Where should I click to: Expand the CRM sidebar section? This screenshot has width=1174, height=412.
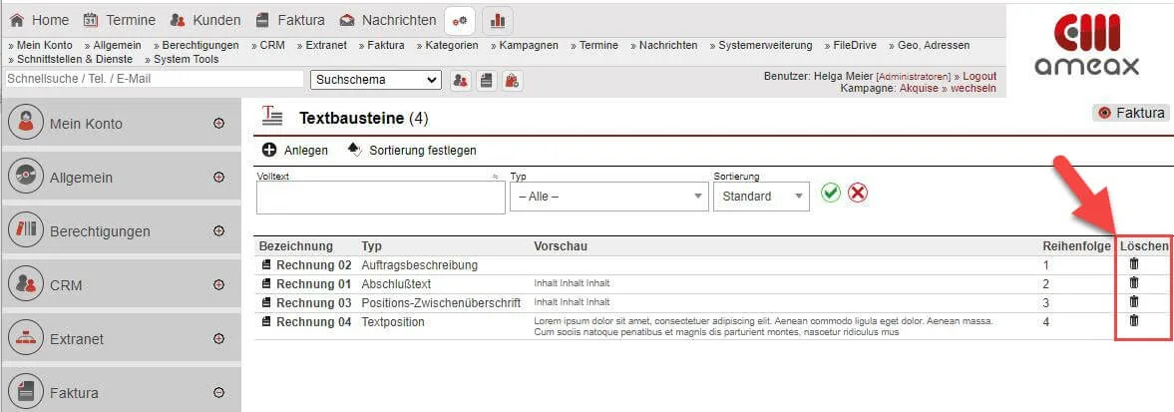click(x=219, y=285)
